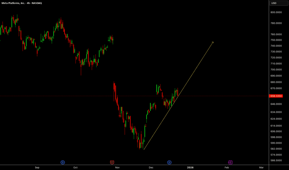Click the 700.0000 price axis label
This screenshot has width=289, height=170.
pyautogui.click(x=276, y=70)
